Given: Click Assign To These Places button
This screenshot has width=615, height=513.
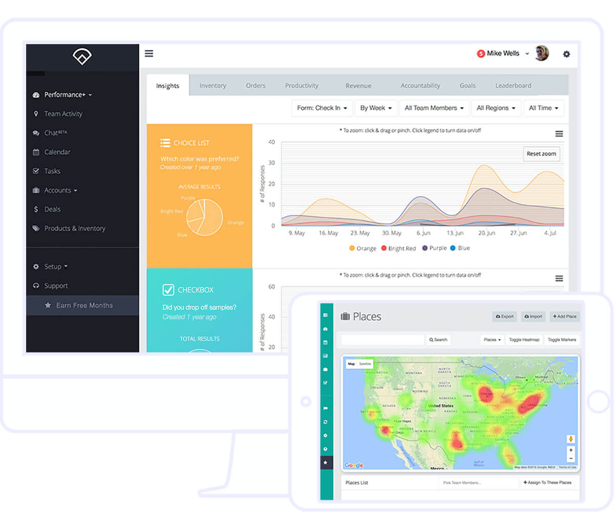Looking at the screenshot, I should click(x=547, y=483).
